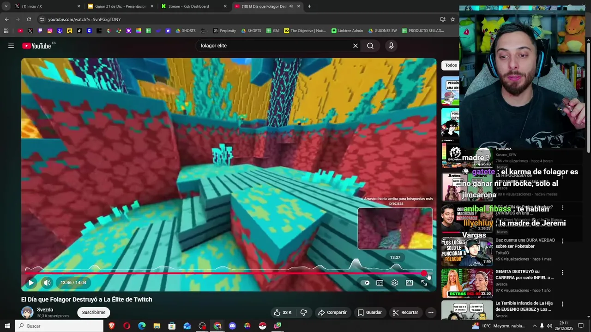The width and height of the screenshot is (591, 332).
Task: Open Opera browser from the taskbar
Action: pos(127,326)
